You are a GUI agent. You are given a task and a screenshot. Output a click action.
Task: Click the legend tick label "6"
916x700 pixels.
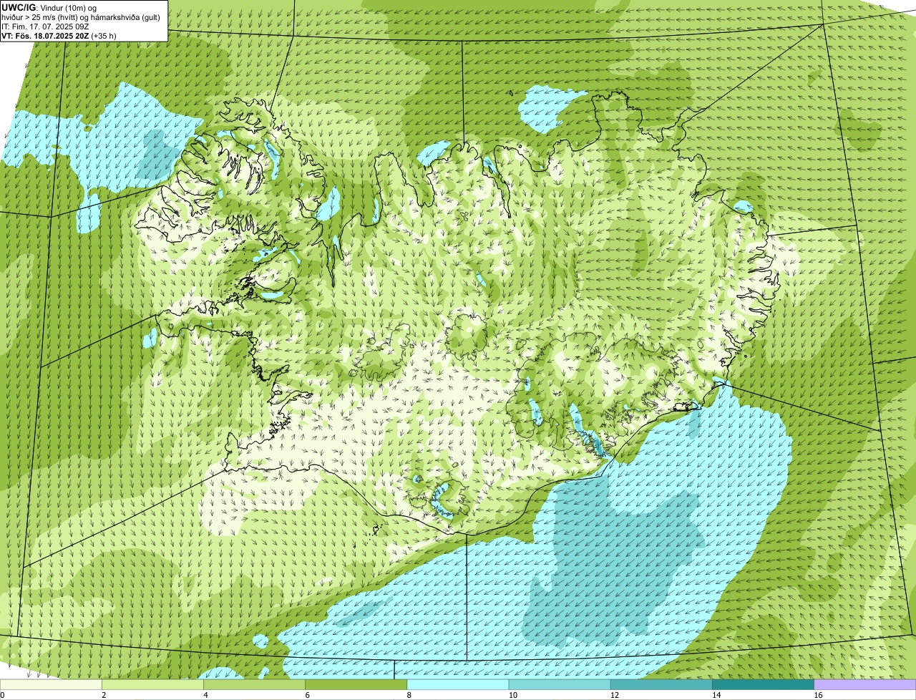tap(307, 695)
